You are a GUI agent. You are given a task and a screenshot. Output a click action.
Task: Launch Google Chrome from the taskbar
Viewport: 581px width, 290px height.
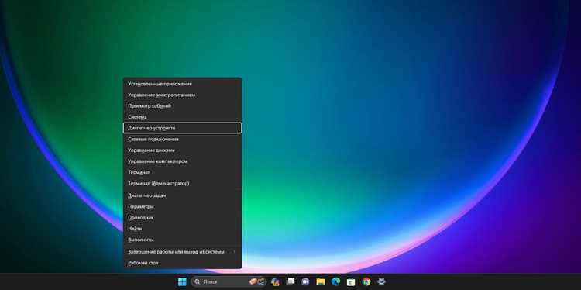click(x=366, y=281)
